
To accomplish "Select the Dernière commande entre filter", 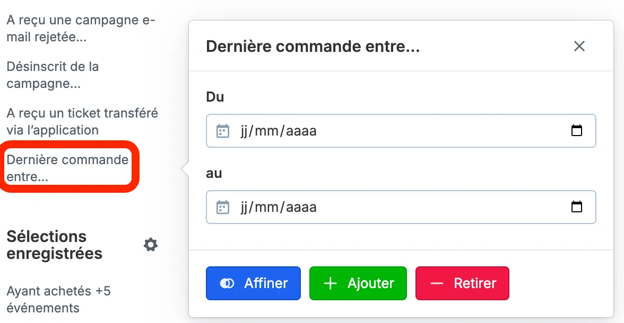I will point(67,168).
